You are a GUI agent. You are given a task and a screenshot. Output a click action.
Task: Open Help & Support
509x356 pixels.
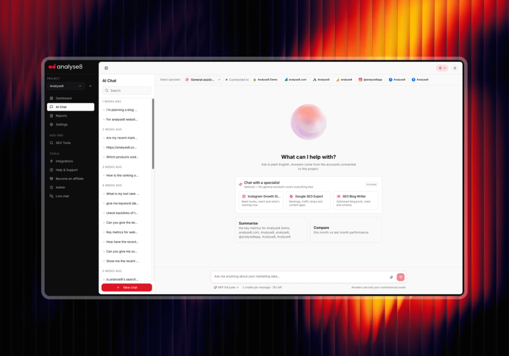71,170
